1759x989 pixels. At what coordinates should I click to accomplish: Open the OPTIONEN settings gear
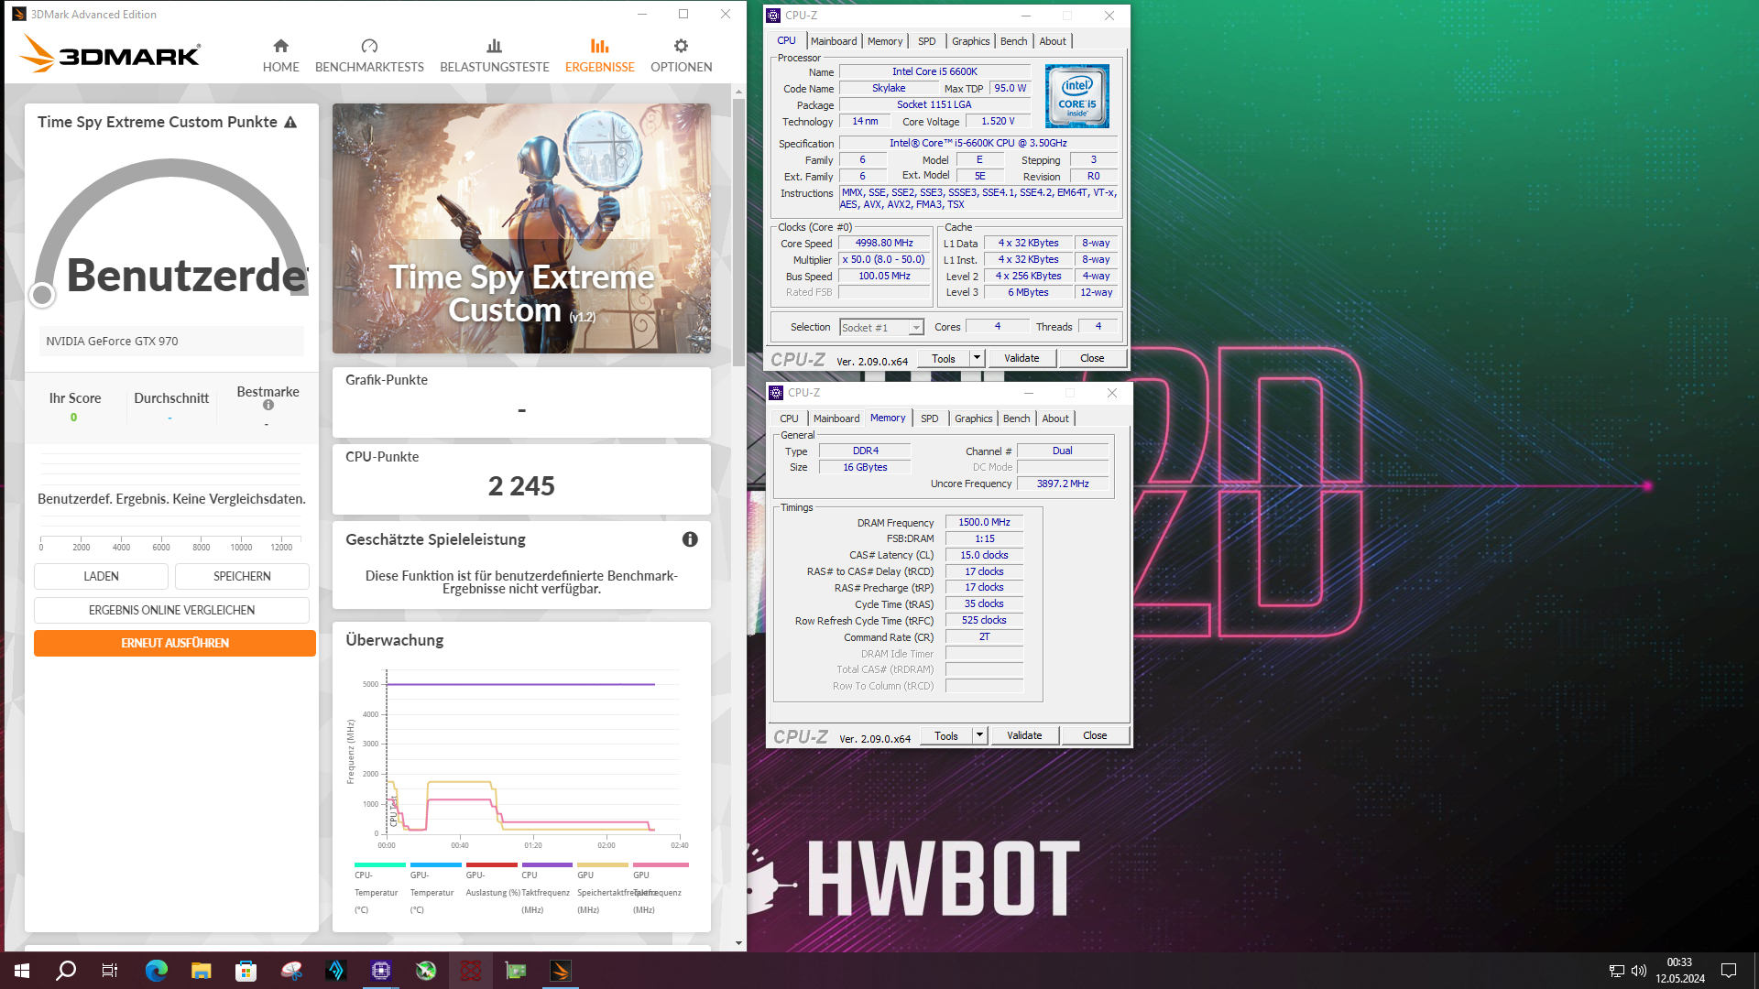point(681,56)
